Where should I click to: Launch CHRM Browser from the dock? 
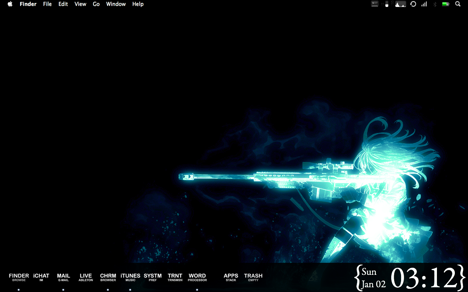[x=108, y=277]
